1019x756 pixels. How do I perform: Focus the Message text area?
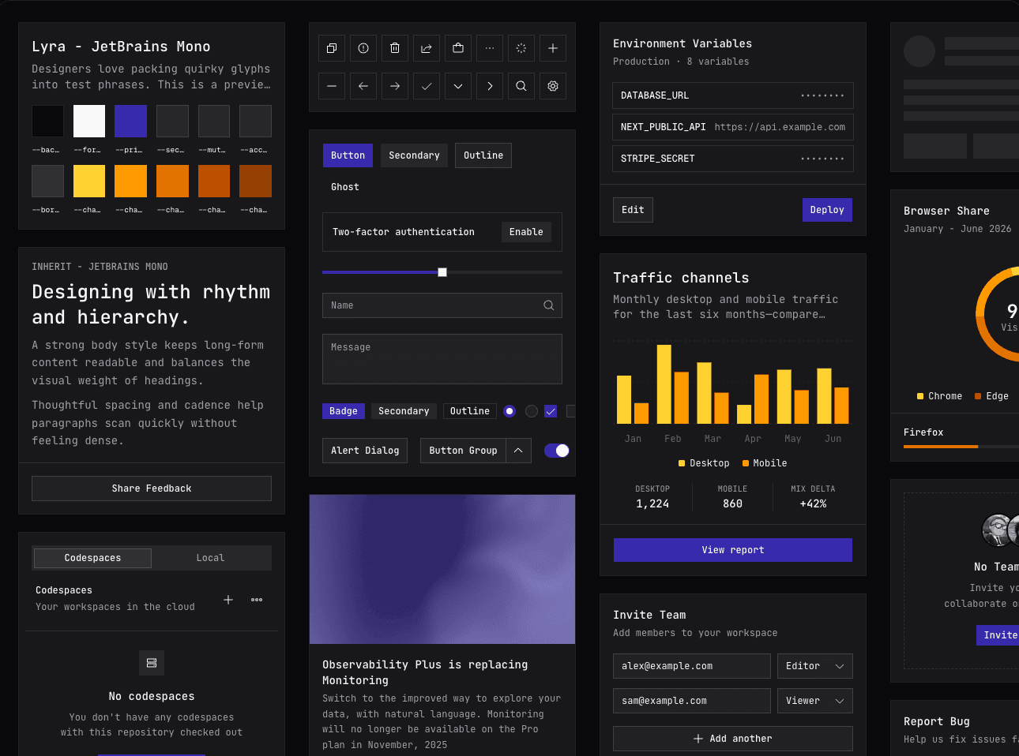click(442, 359)
